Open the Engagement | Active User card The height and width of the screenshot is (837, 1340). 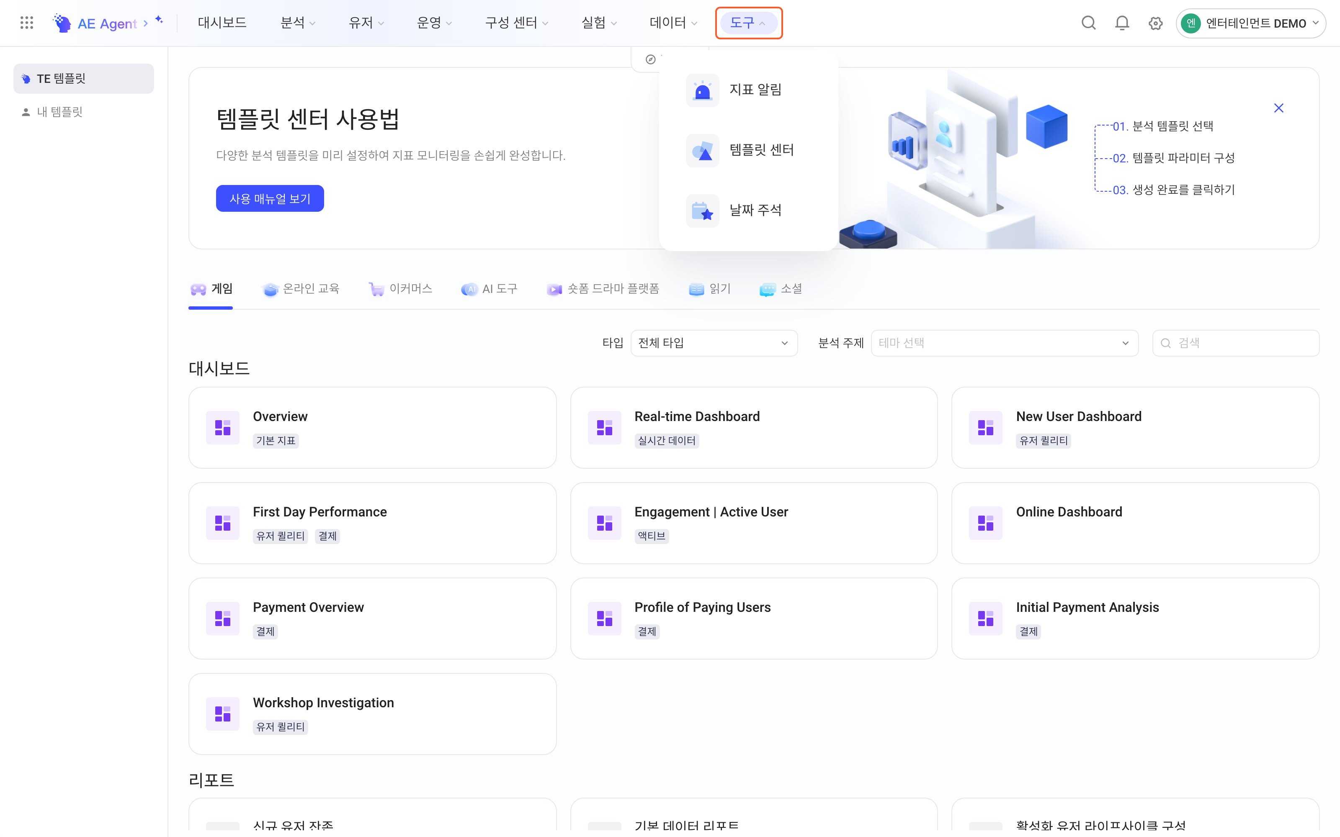[754, 523]
